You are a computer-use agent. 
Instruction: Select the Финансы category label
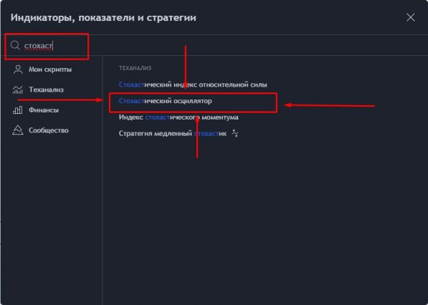[44, 110]
